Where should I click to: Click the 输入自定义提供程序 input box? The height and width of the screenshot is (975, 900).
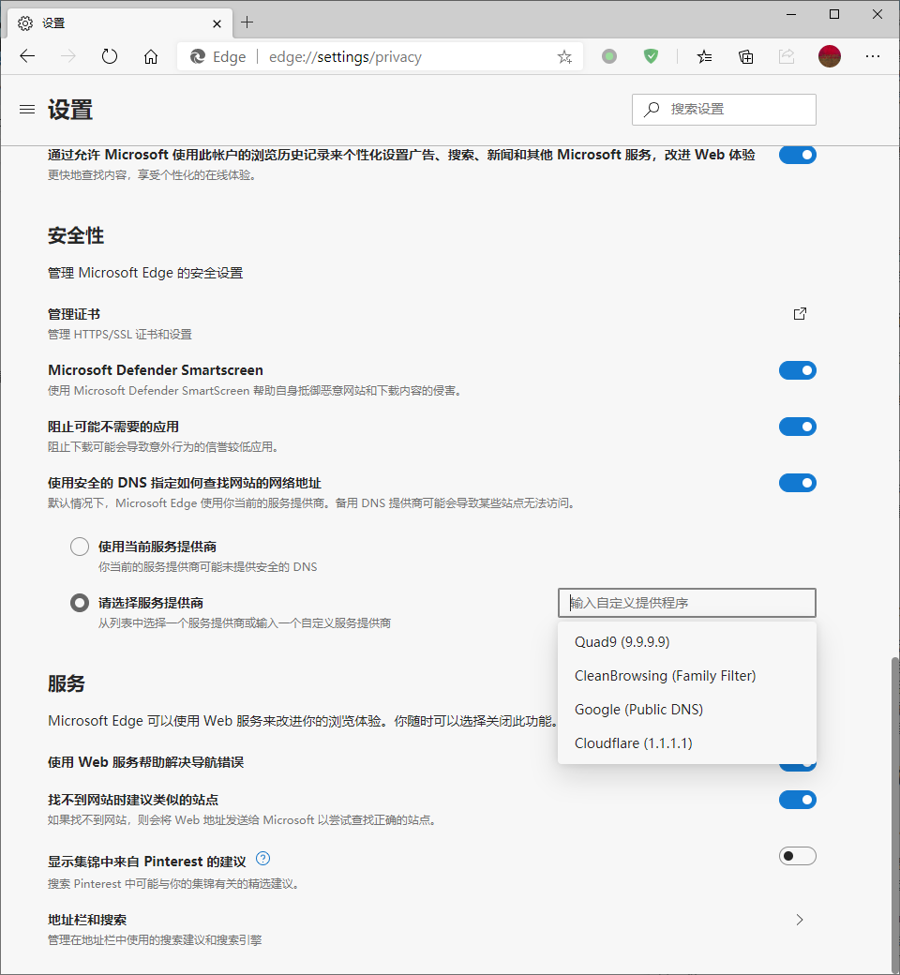coord(686,603)
